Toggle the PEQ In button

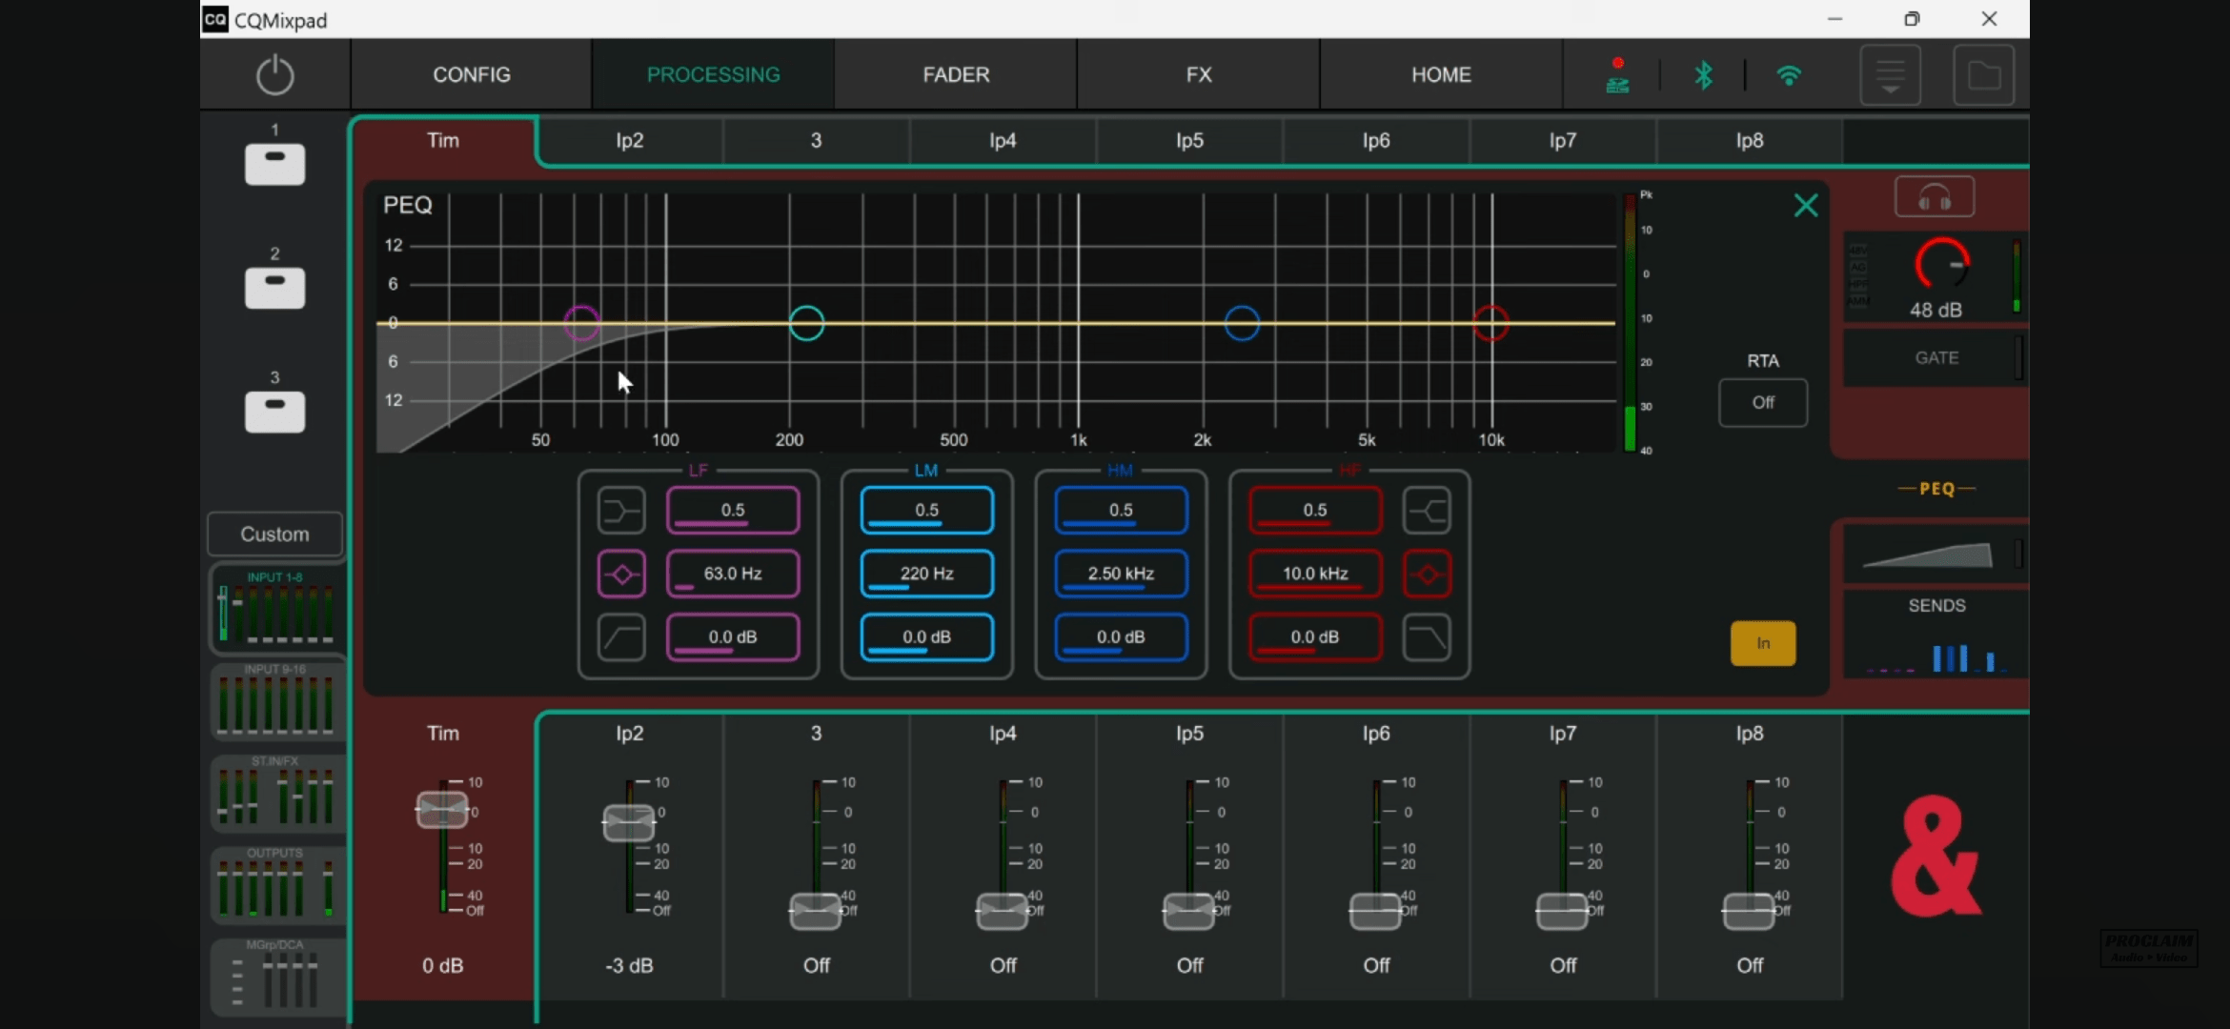(1762, 643)
